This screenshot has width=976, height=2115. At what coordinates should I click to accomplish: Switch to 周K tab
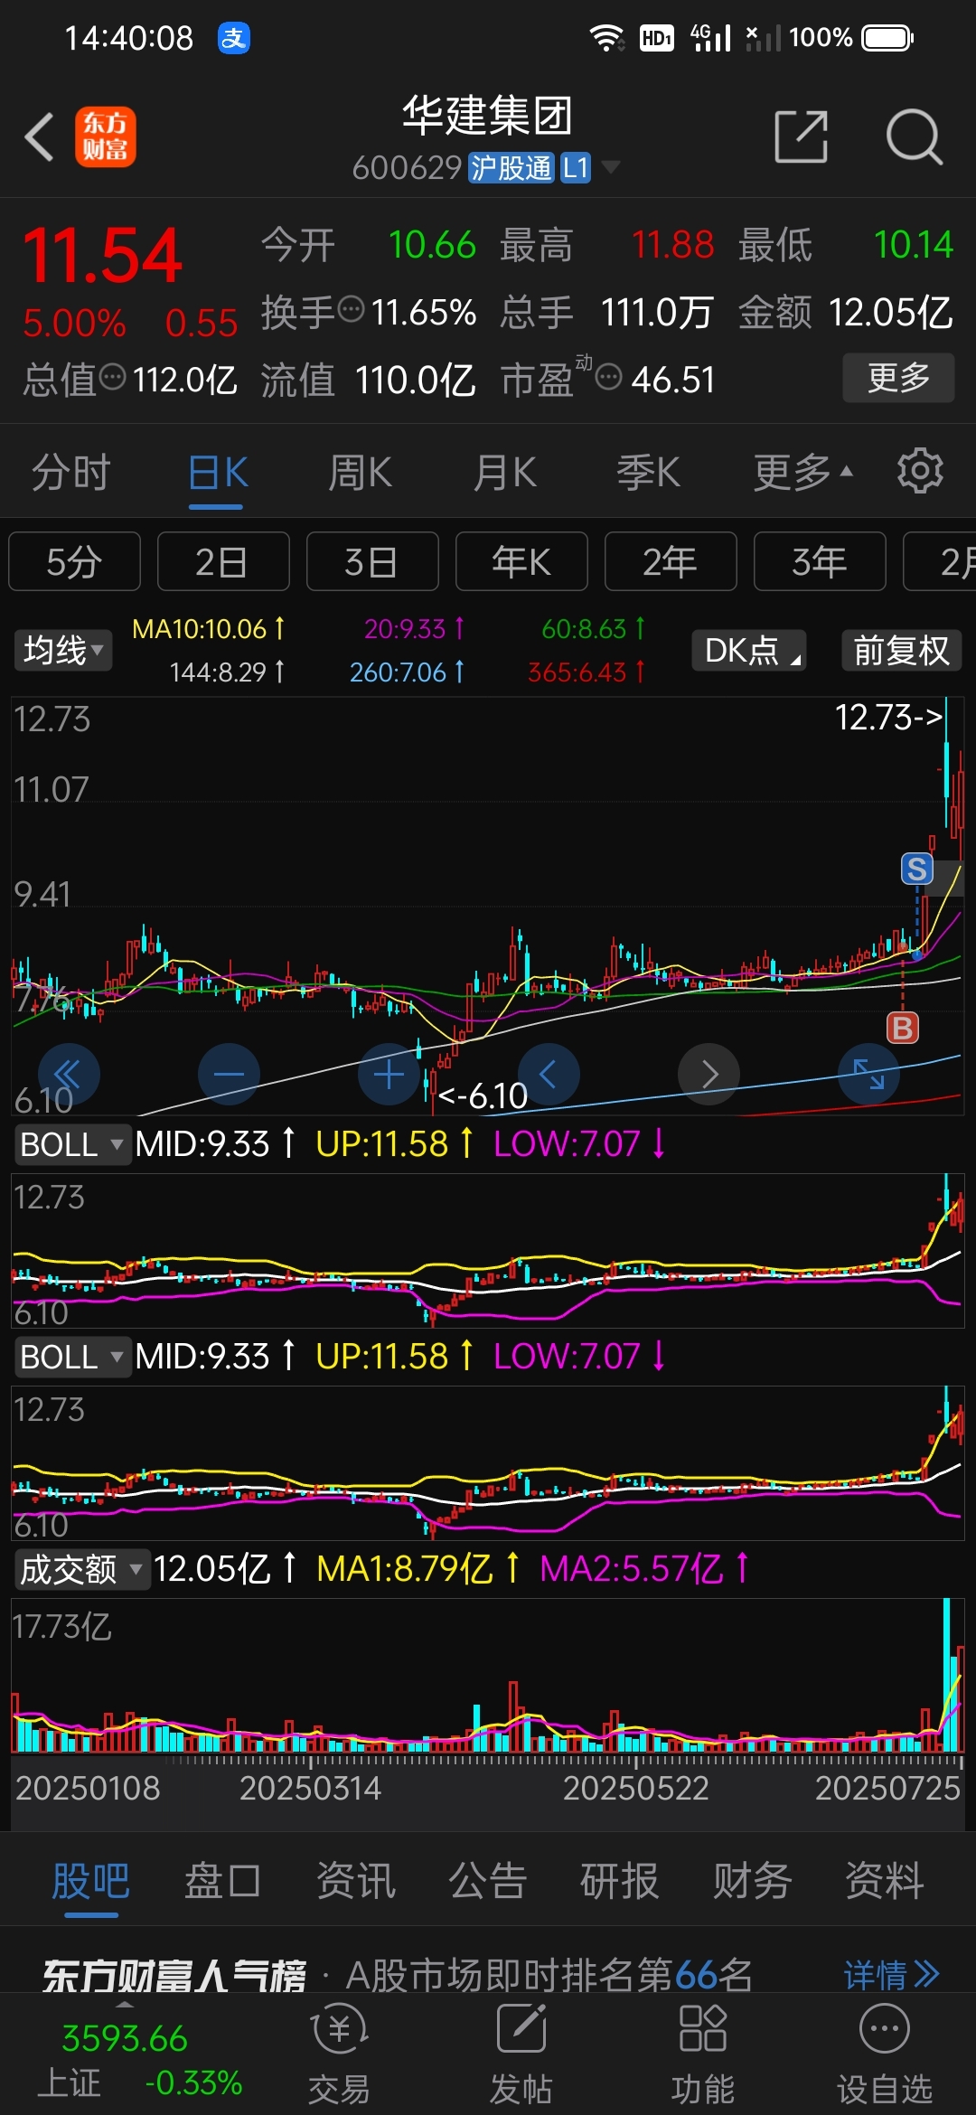[361, 472]
